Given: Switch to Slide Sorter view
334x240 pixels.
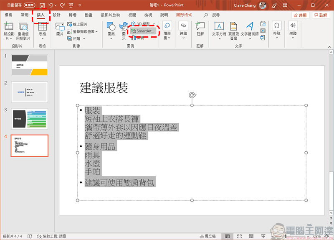Looking at the screenshot, I should (239, 236).
